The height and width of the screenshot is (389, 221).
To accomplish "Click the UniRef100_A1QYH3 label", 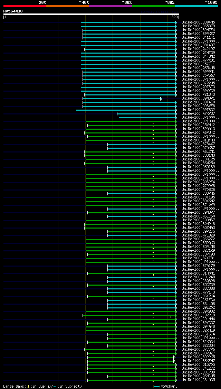I will tap(198, 140).
